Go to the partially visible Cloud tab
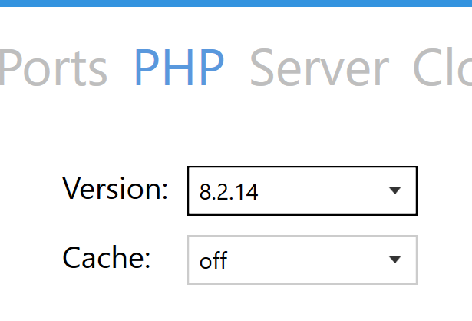Image resolution: width=472 pixels, height=321 pixels. tap(444, 68)
